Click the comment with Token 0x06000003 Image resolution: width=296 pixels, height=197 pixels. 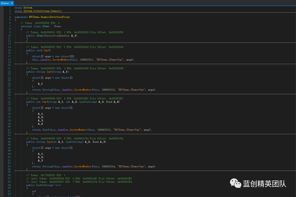point(75,68)
